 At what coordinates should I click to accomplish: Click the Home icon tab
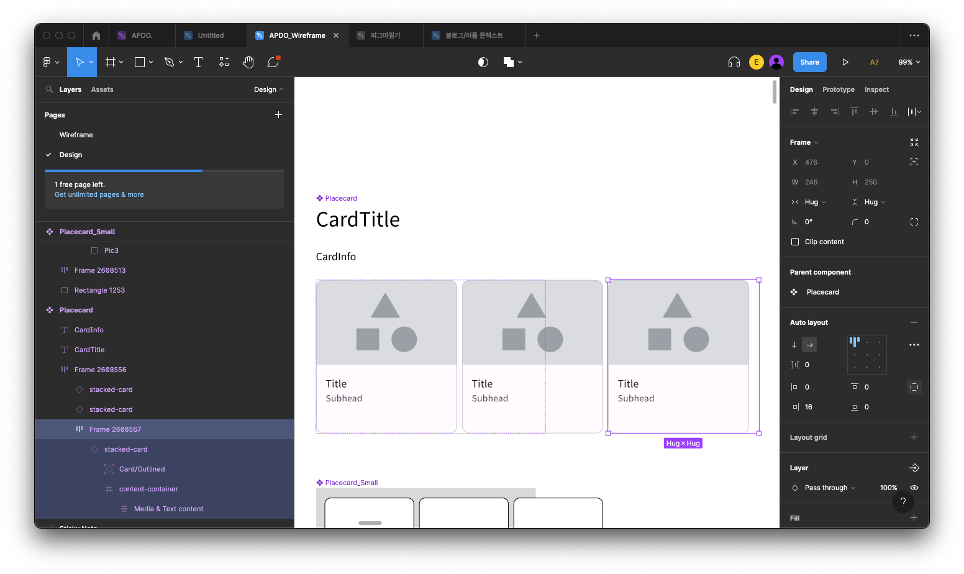pyautogui.click(x=96, y=35)
